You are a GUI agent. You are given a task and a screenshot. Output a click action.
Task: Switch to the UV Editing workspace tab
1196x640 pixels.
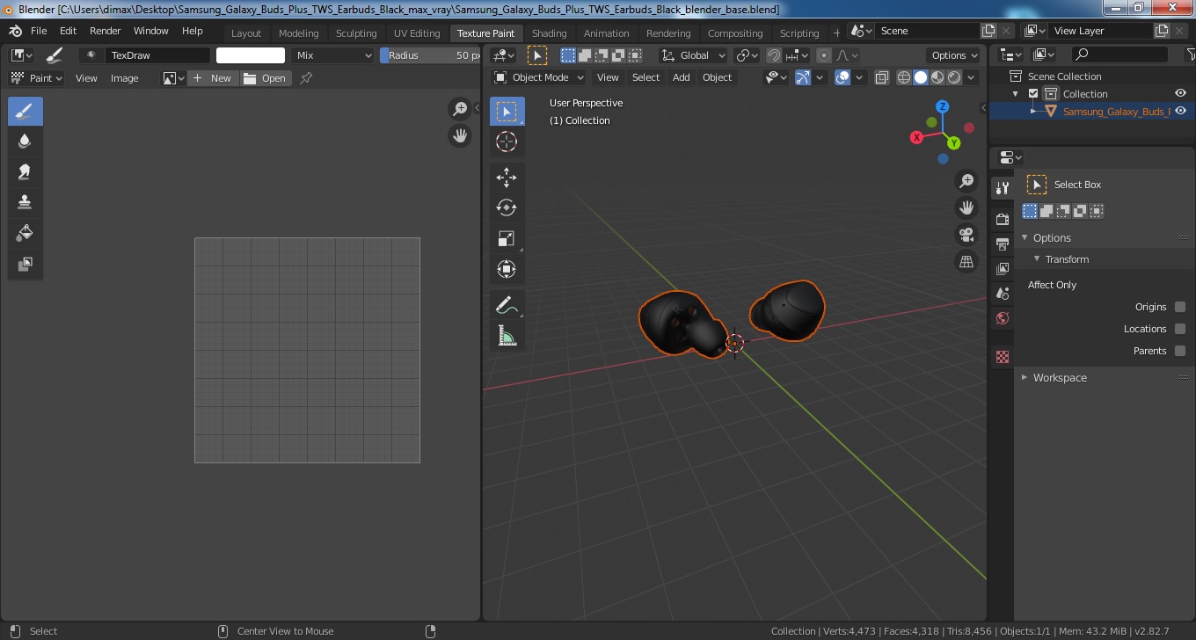(x=417, y=33)
